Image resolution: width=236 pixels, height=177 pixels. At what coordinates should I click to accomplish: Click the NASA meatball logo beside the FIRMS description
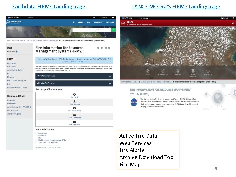pos(134,102)
